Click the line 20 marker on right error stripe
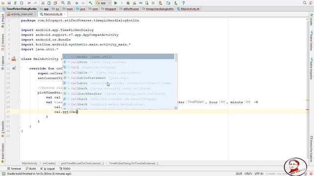This screenshot has height=176, width=314. [x=308, y=110]
